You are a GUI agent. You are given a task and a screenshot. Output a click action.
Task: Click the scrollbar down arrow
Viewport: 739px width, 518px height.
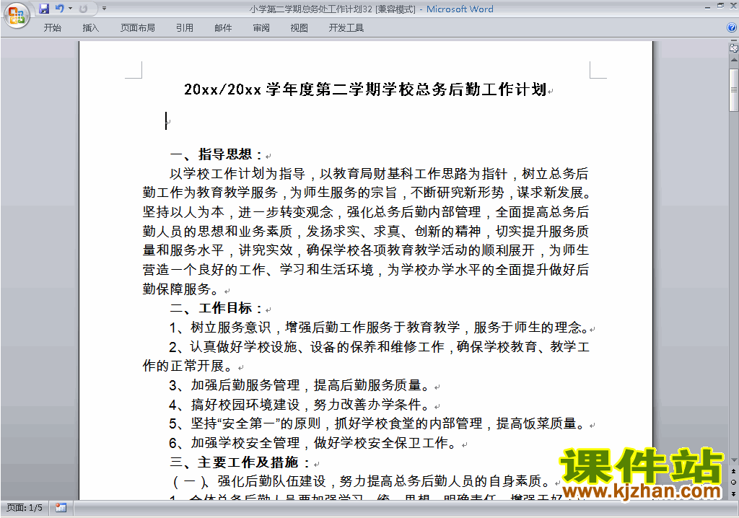point(734,460)
